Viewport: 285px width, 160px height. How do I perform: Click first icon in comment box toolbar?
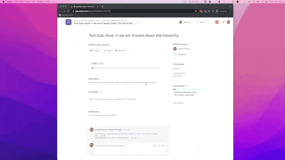(x=155, y=146)
